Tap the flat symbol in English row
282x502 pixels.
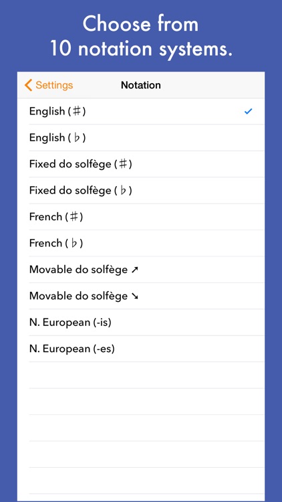[x=76, y=138]
